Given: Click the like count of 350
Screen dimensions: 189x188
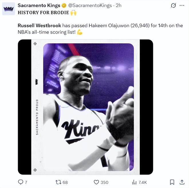Looking at the screenshot, I should pyautogui.click(x=105, y=182).
